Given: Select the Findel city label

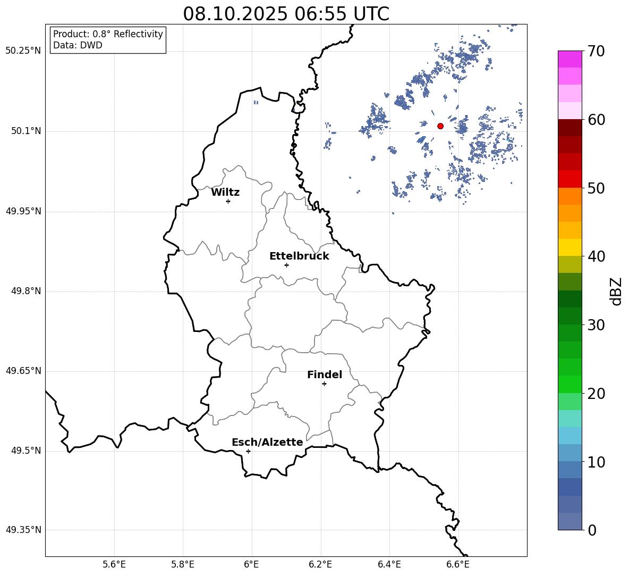Looking at the screenshot, I should click(325, 374).
